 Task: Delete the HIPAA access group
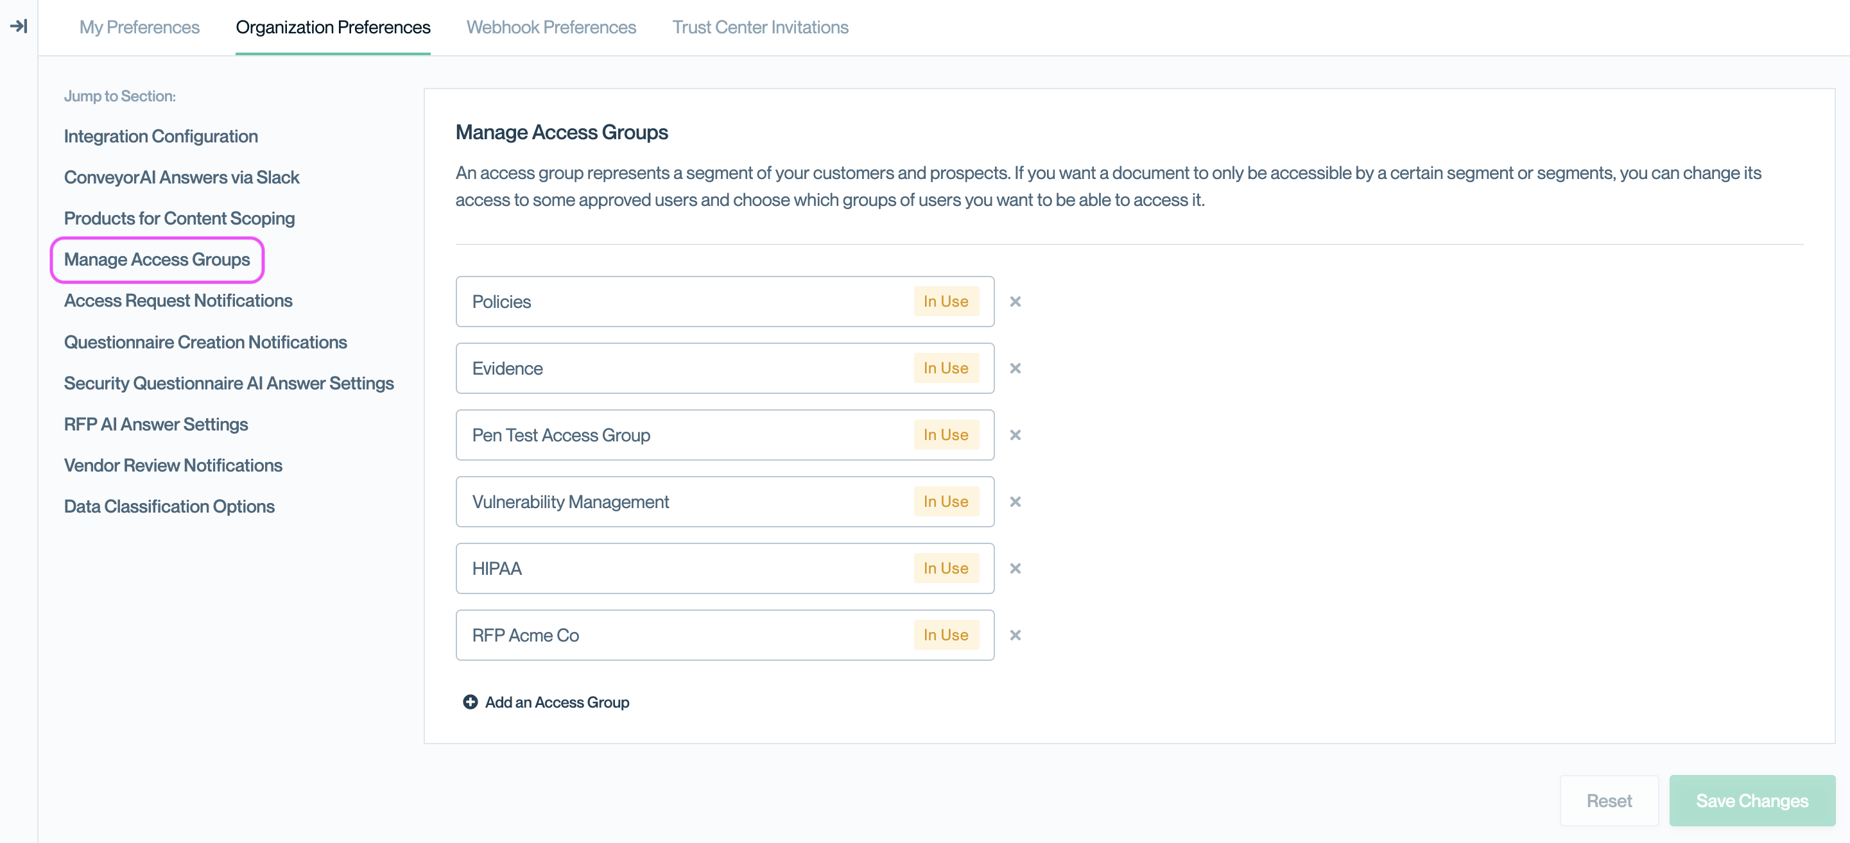(1015, 568)
